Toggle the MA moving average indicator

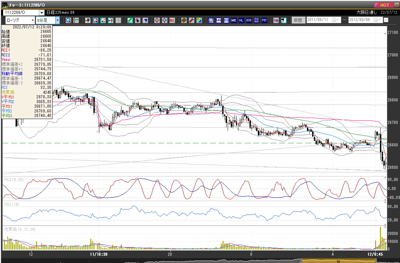pos(219,20)
